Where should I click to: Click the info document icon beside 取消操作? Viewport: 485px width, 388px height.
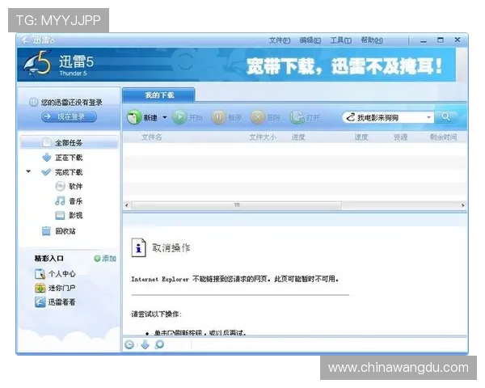click(x=138, y=247)
